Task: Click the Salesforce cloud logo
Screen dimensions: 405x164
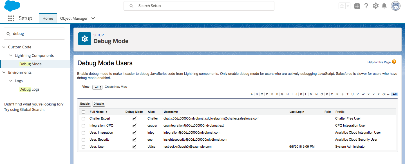Action: 12,6
